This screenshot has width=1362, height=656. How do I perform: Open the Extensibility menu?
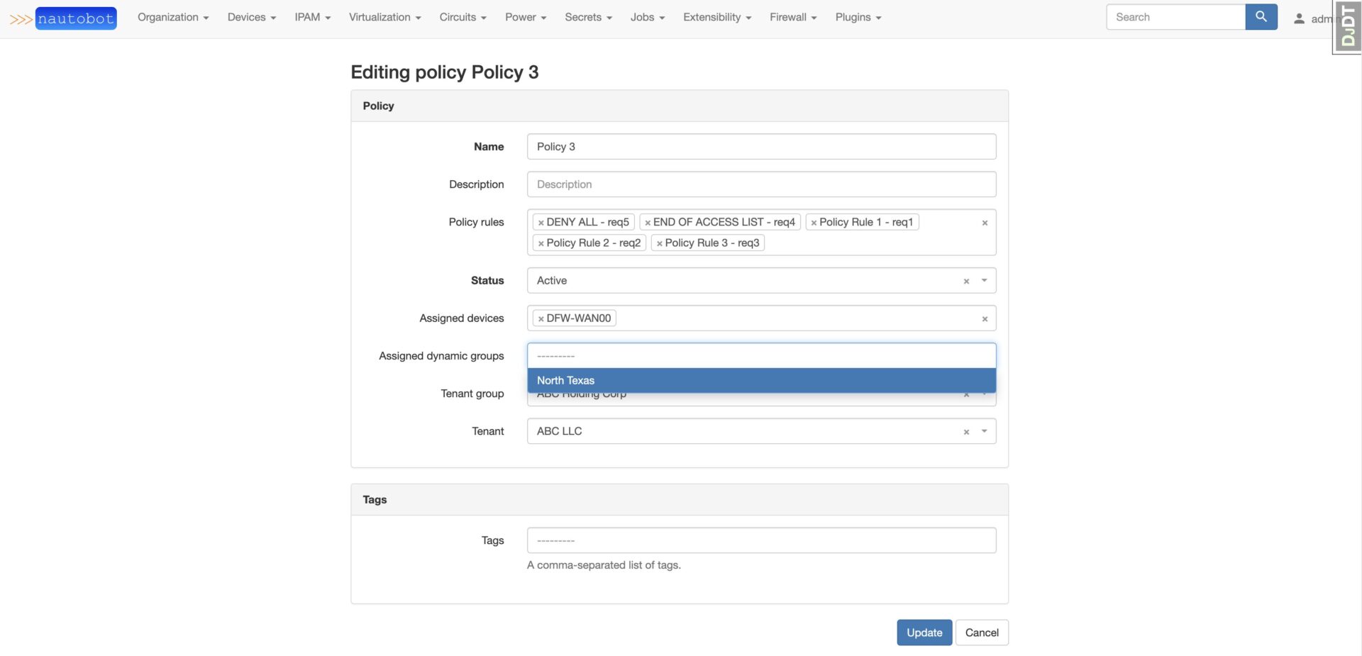717,17
